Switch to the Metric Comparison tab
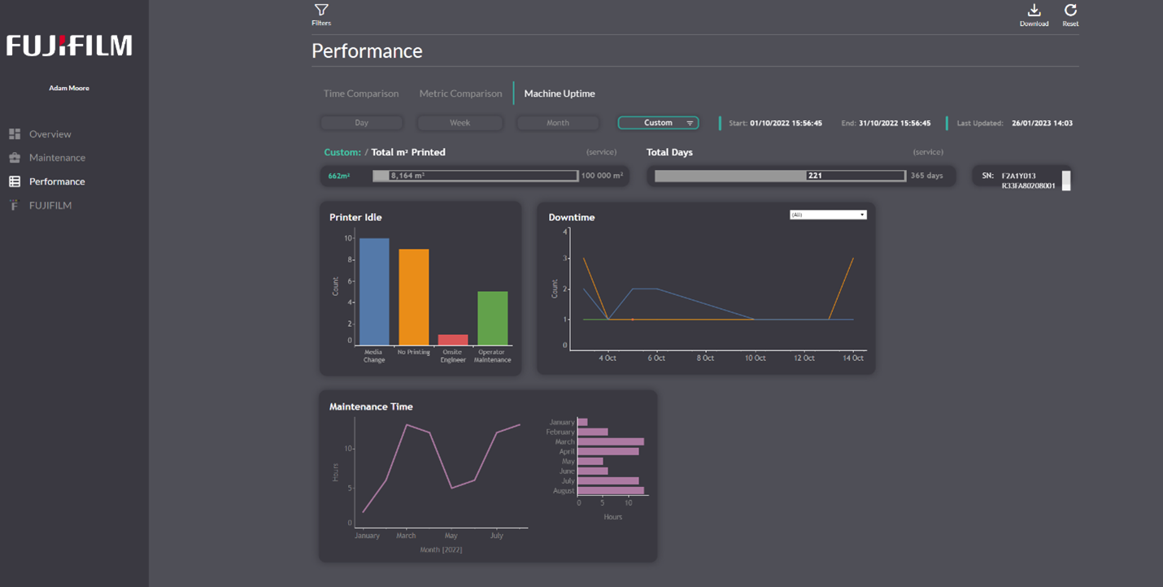 click(x=460, y=93)
